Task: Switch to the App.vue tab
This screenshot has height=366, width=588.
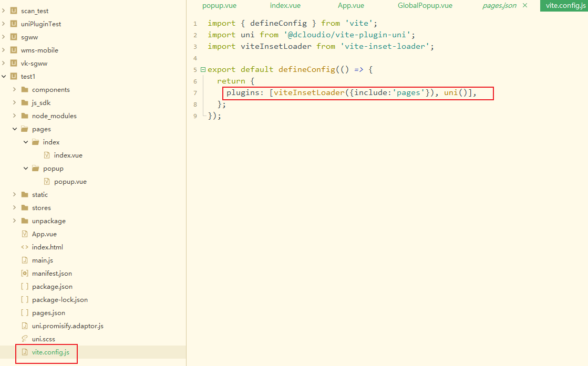Action: (351, 6)
